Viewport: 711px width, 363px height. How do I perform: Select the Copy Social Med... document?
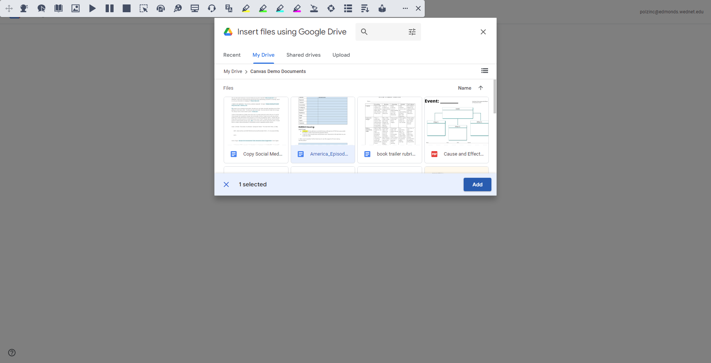pyautogui.click(x=256, y=130)
